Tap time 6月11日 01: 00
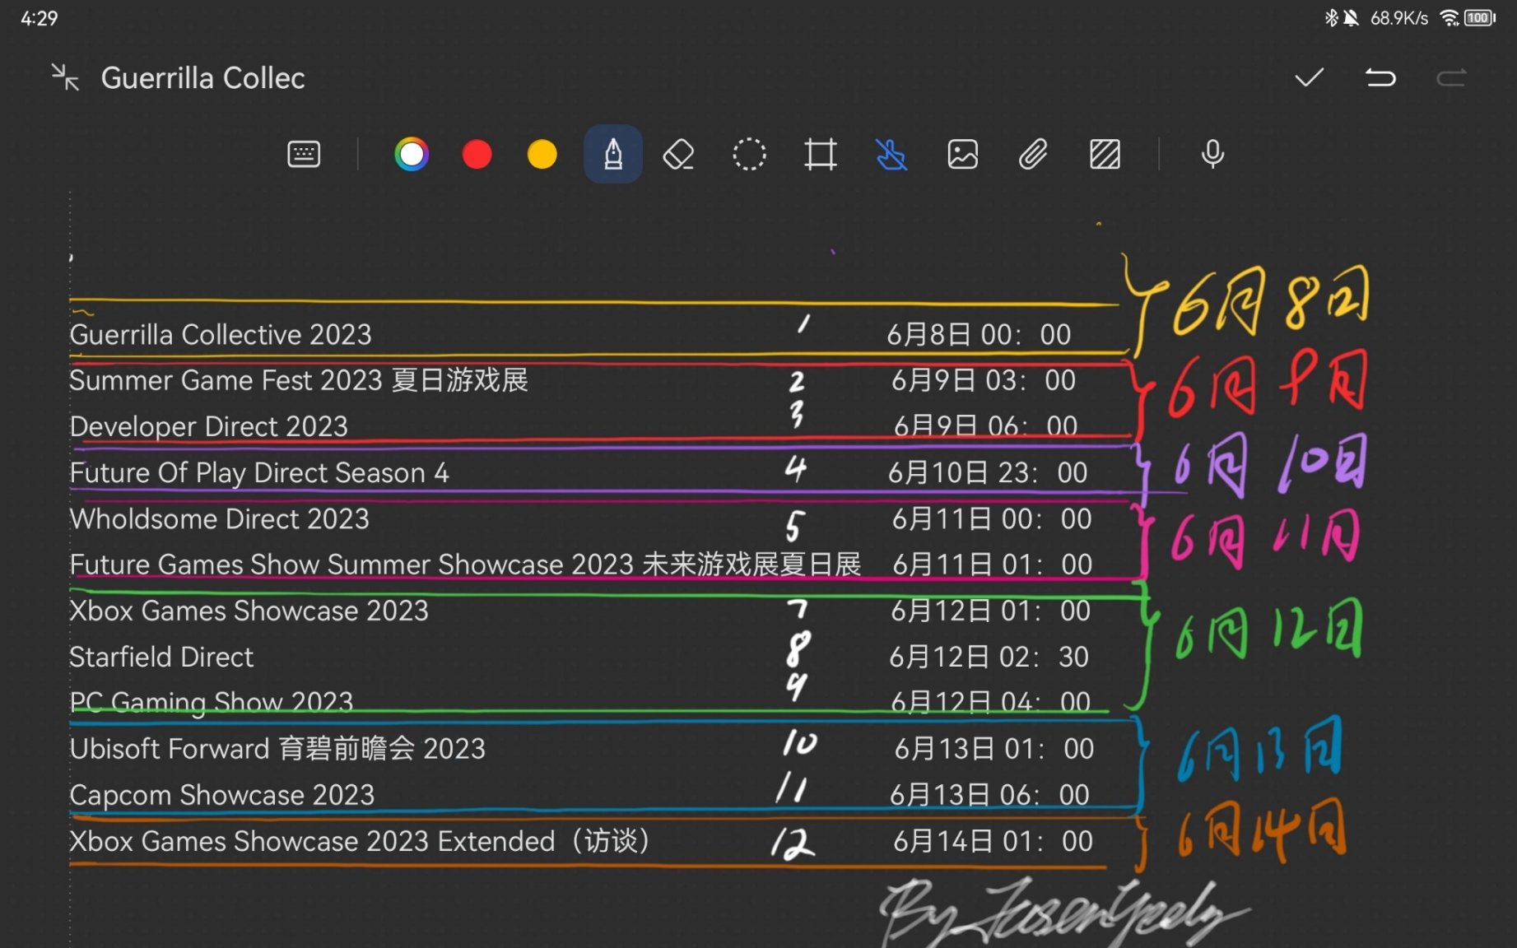 point(993,565)
